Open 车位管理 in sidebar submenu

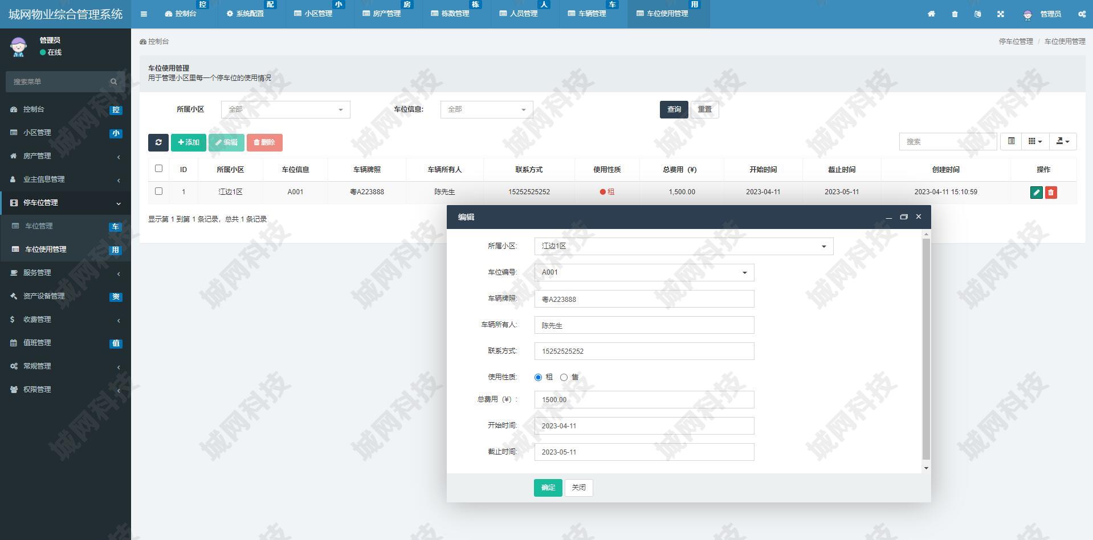[x=66, y=226]
